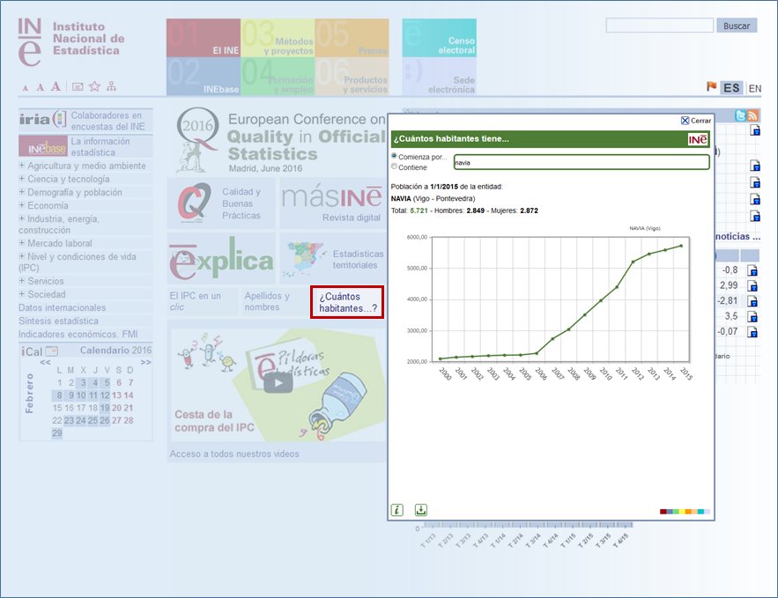Viewport: 778px width, 598px height.
Task: Play the Píldoras estadísticas video
Action: (x=278, y=382)
